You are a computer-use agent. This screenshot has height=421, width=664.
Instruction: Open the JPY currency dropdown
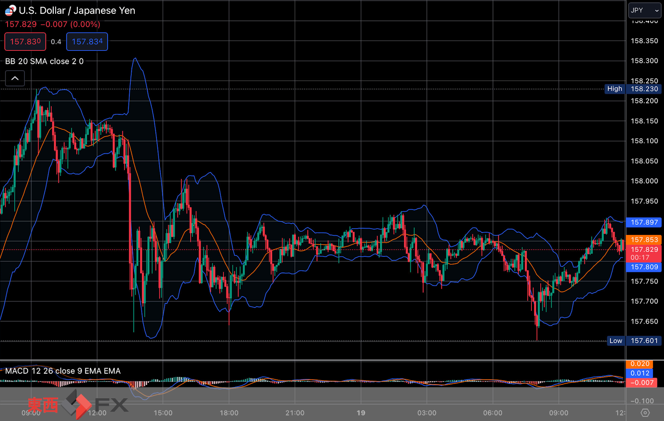click(645, 10)
